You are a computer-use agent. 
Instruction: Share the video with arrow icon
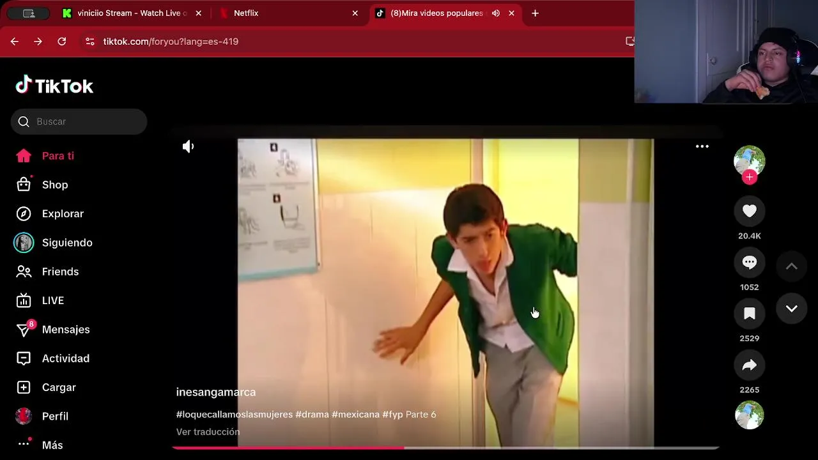click(x=750, y=365)
